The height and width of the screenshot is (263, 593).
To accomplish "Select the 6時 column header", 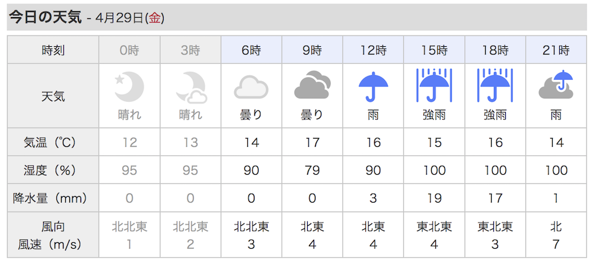I will point(251,50).
